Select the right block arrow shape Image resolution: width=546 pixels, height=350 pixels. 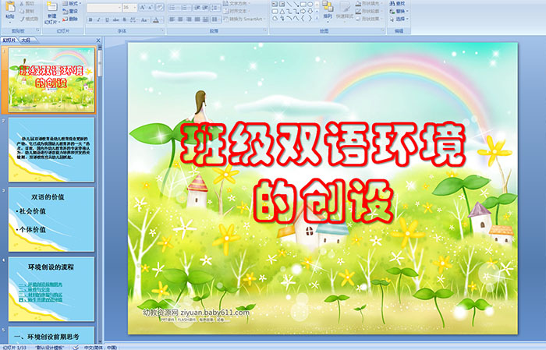pyautogui.click(x=303, y=12)
